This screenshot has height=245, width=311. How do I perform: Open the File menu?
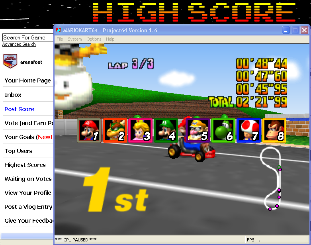tap(60, 39)
